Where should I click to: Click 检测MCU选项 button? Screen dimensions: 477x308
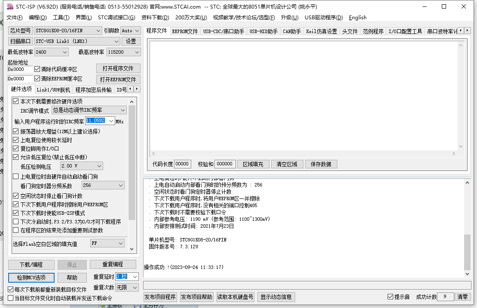click(x=31, y=278)
